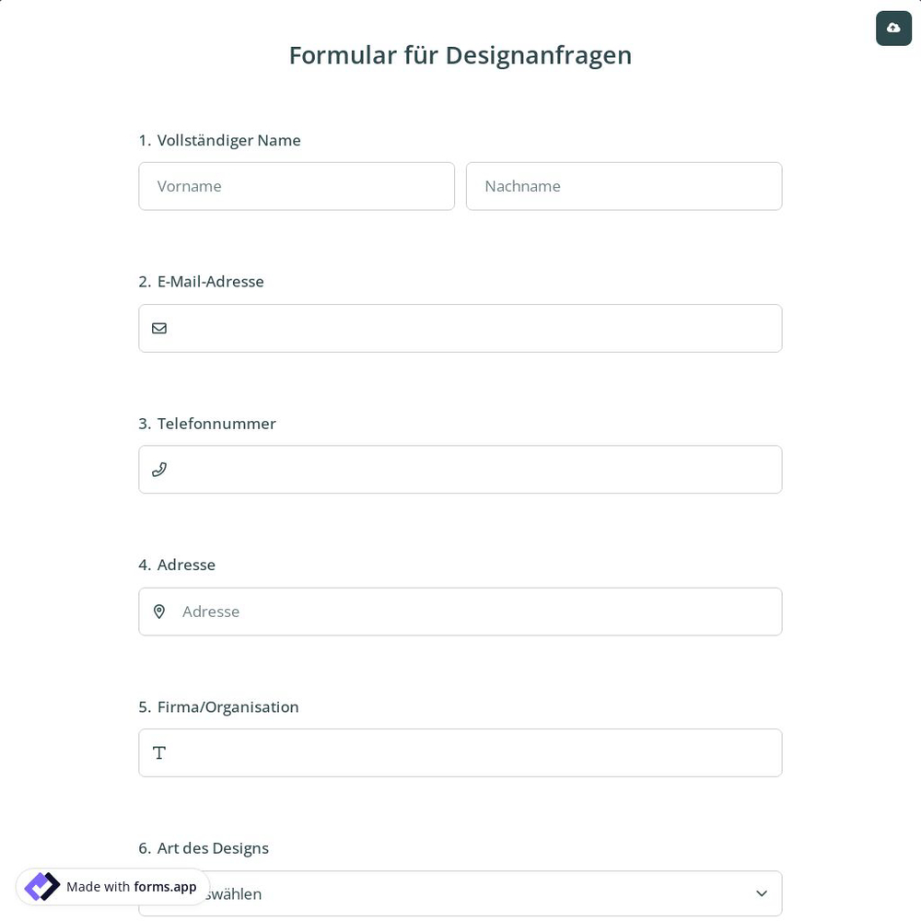921x921 pixels.
Task: Click the 'Made with forms.app' badge
Action: click(x=112, y=886)
